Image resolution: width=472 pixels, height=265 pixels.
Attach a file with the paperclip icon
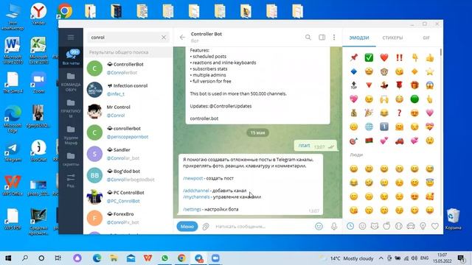click(x=206, y=227)
